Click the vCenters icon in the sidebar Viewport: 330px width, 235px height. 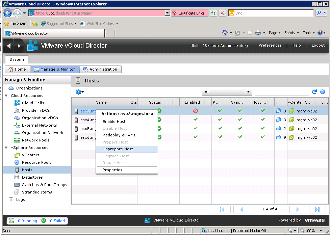(x=17, y=155)
